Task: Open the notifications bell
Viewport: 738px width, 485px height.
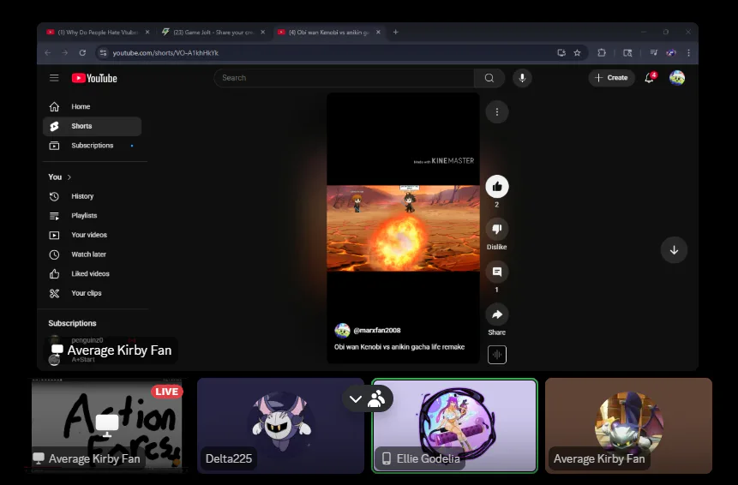Action: [650, 78]
